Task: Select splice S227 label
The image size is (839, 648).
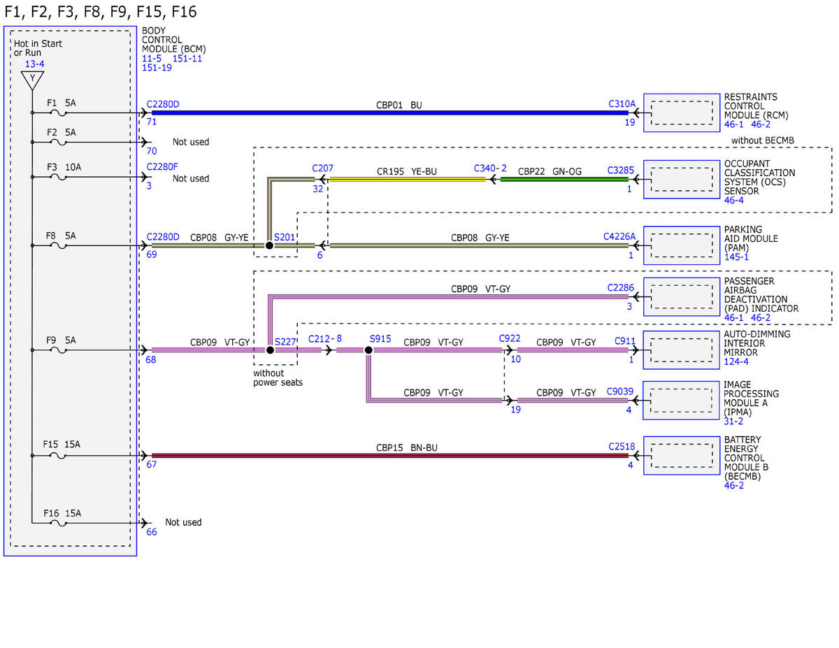Action: (285, 341)
